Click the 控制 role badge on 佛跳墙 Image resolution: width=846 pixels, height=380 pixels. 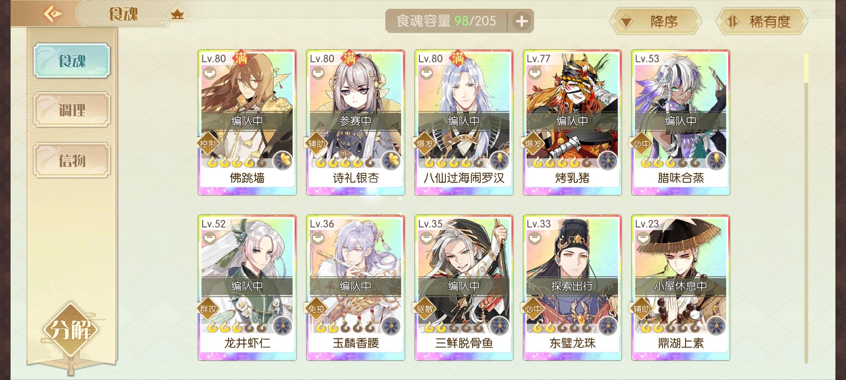(x=208, y=144)
